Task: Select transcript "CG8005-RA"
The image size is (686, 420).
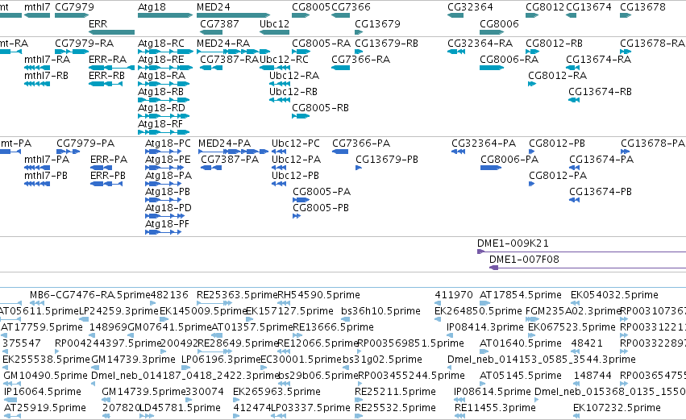Action: point(322,44)
